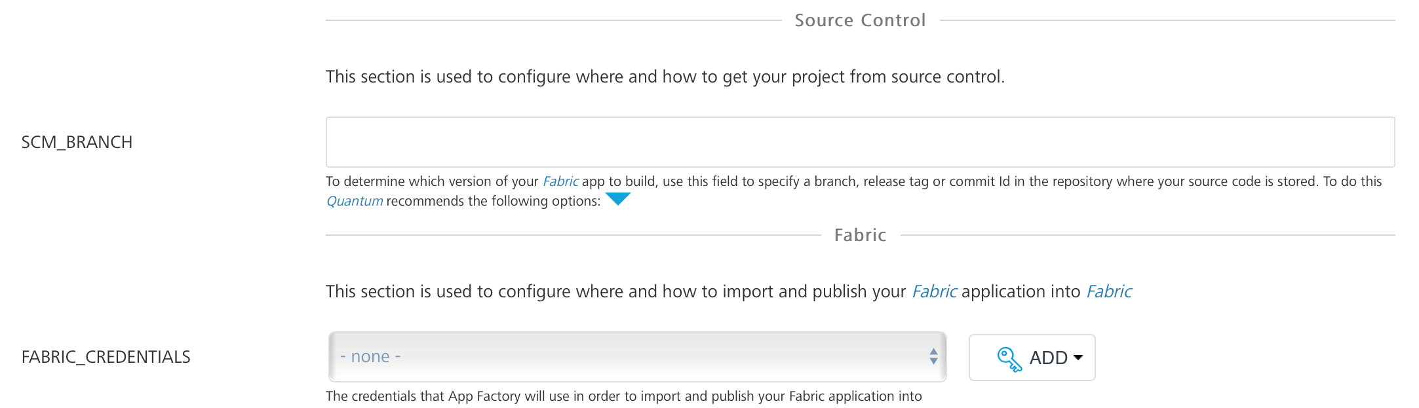Image resolution: width=1419 pixels, height=408 pixels.
Task: Click the Source Control section description sentence
Action: (665, 77)
